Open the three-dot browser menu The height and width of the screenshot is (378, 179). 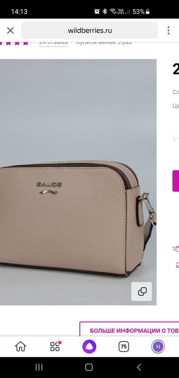(168, 30)
